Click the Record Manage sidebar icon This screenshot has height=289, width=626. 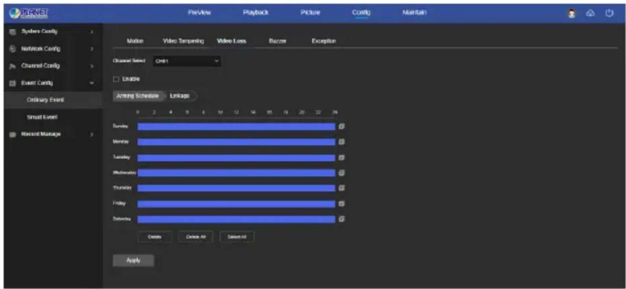tap(13, 134)
